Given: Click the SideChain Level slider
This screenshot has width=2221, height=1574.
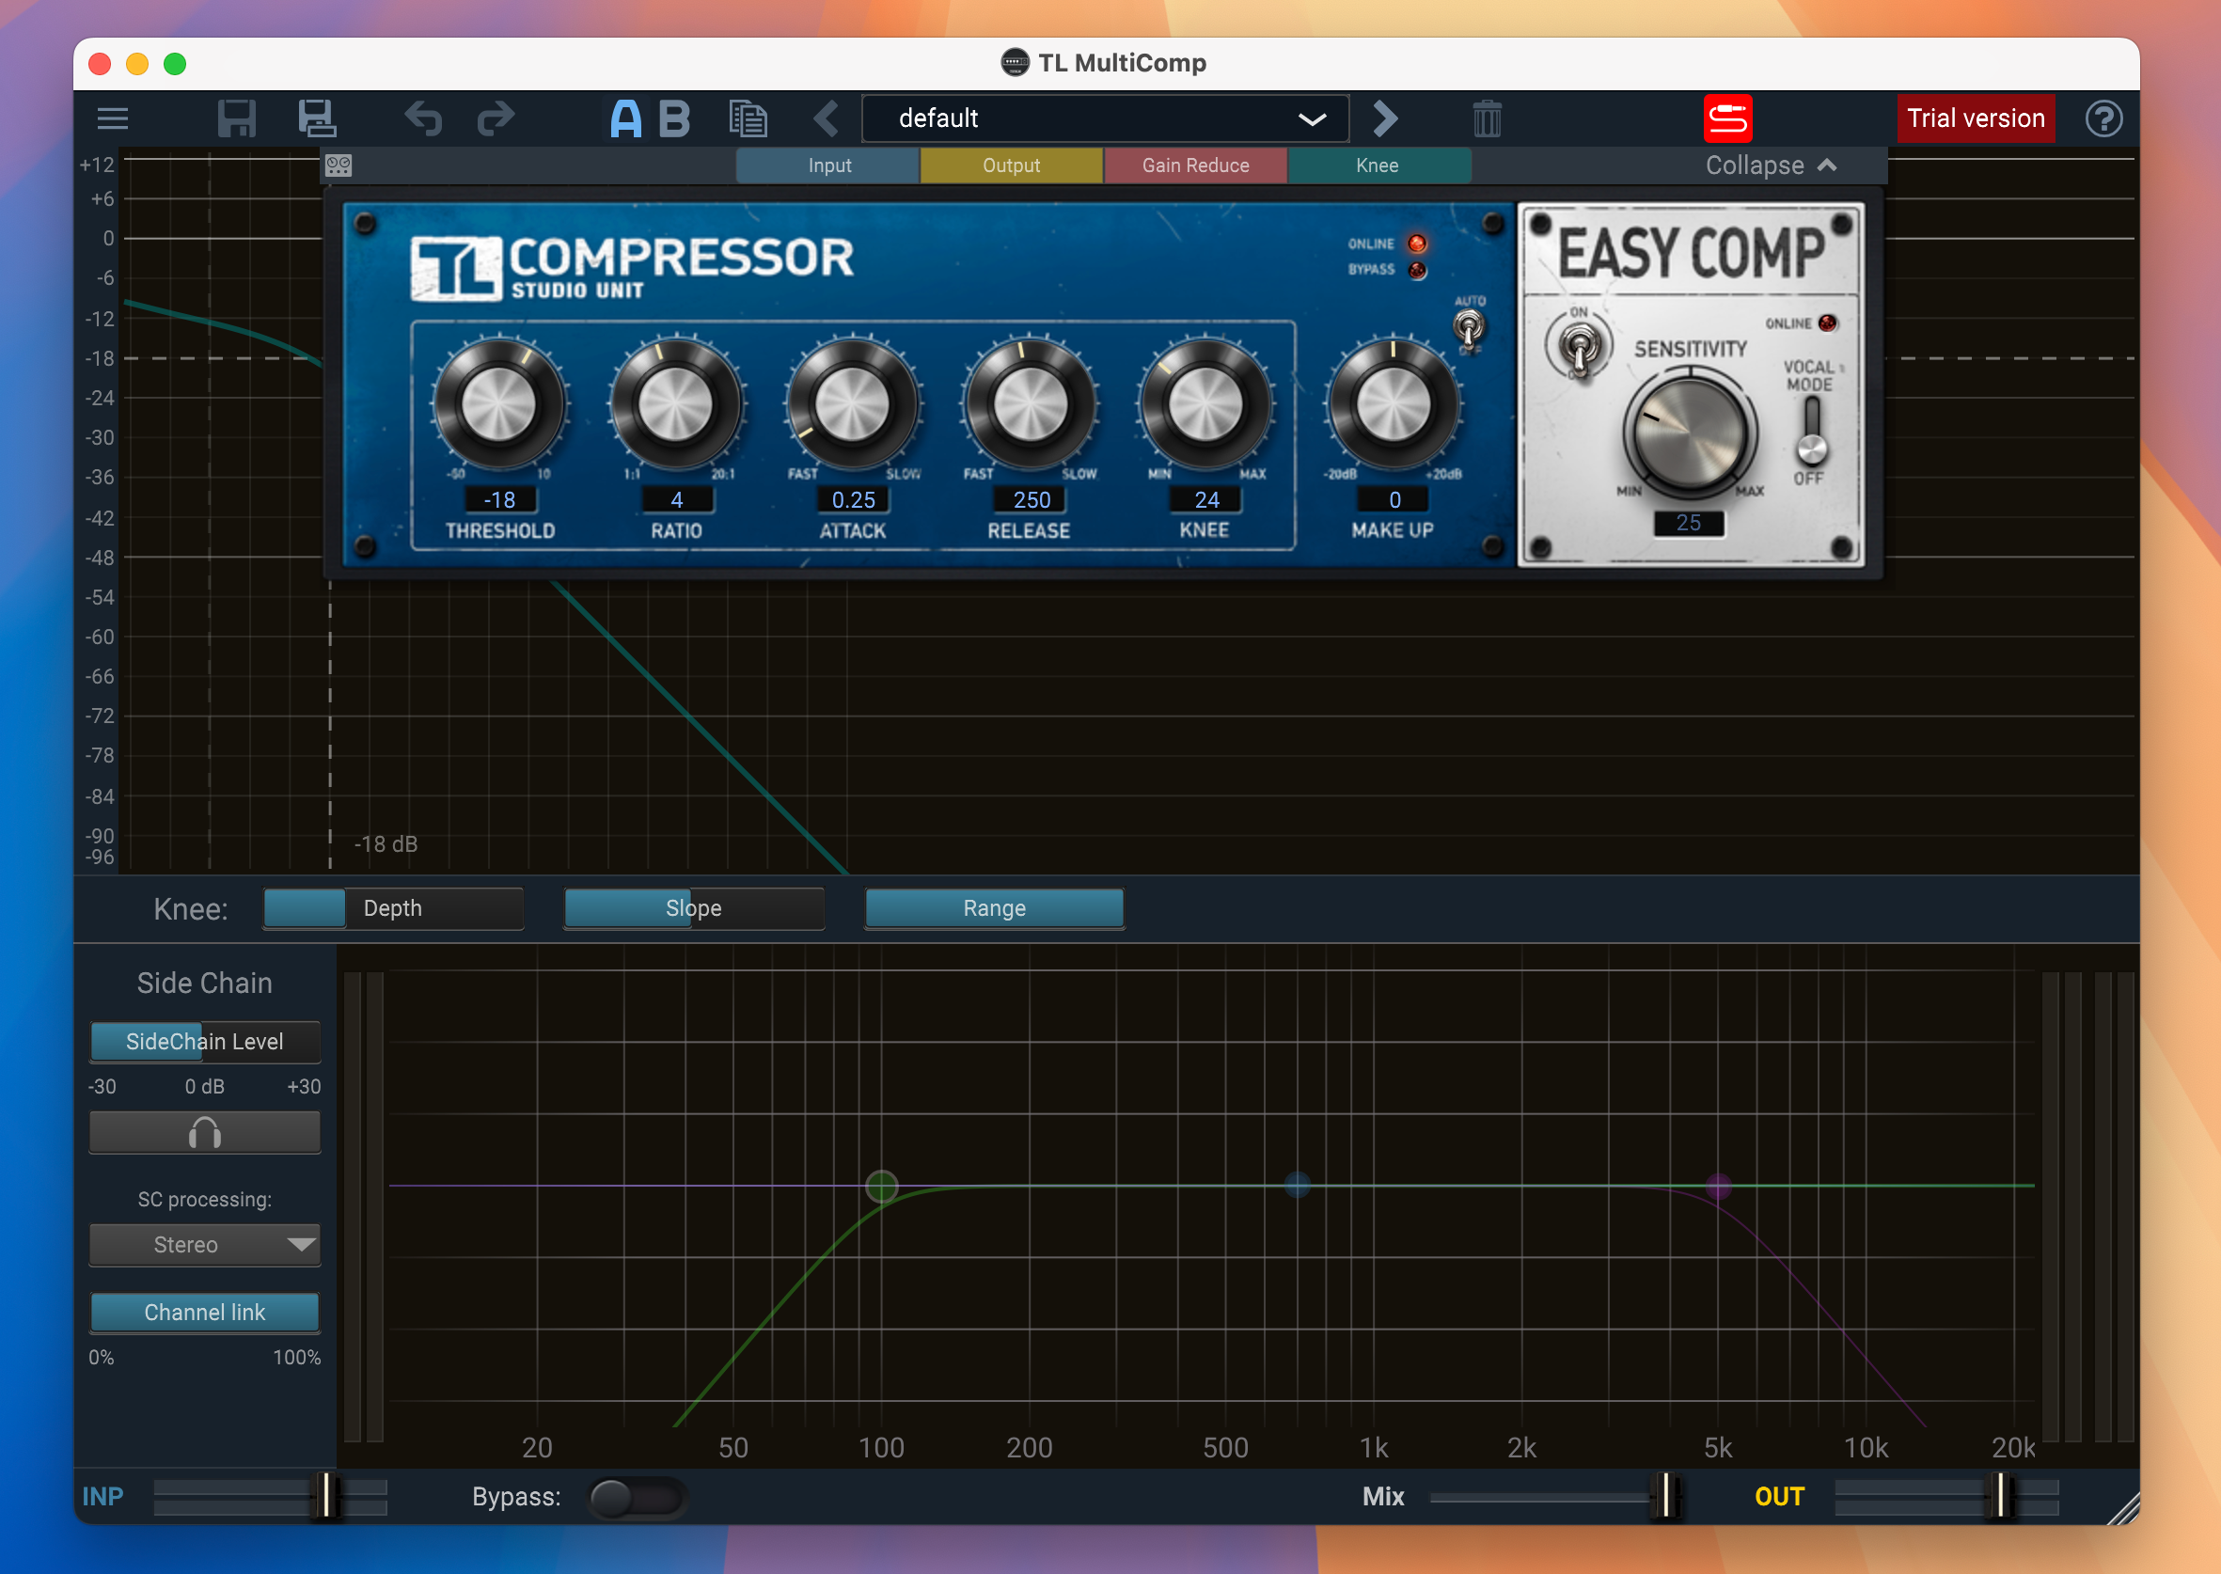Looking at the screenshot, I should coord(204,1041).
